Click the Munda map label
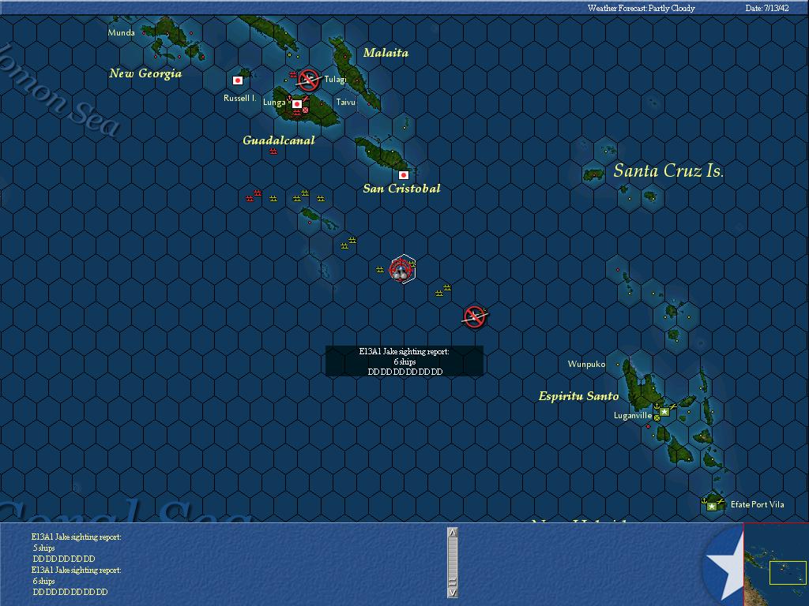 121,32
